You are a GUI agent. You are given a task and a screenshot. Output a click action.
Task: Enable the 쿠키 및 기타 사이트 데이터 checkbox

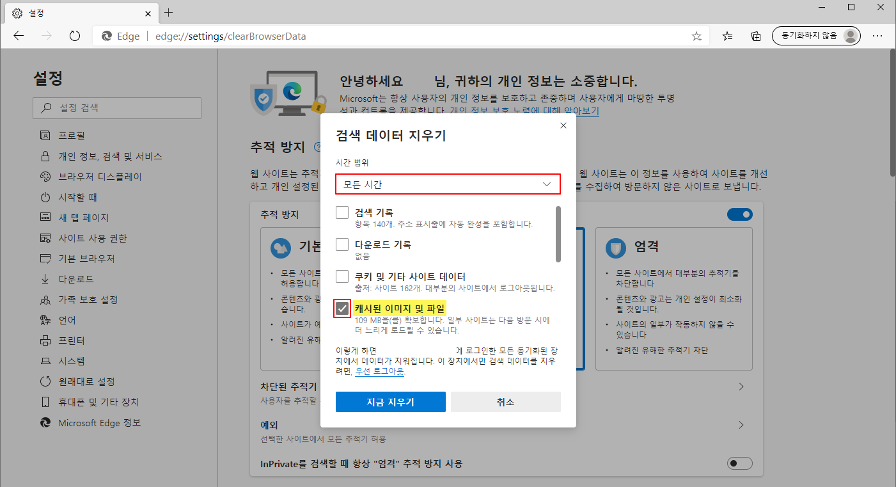click(342, 276)
